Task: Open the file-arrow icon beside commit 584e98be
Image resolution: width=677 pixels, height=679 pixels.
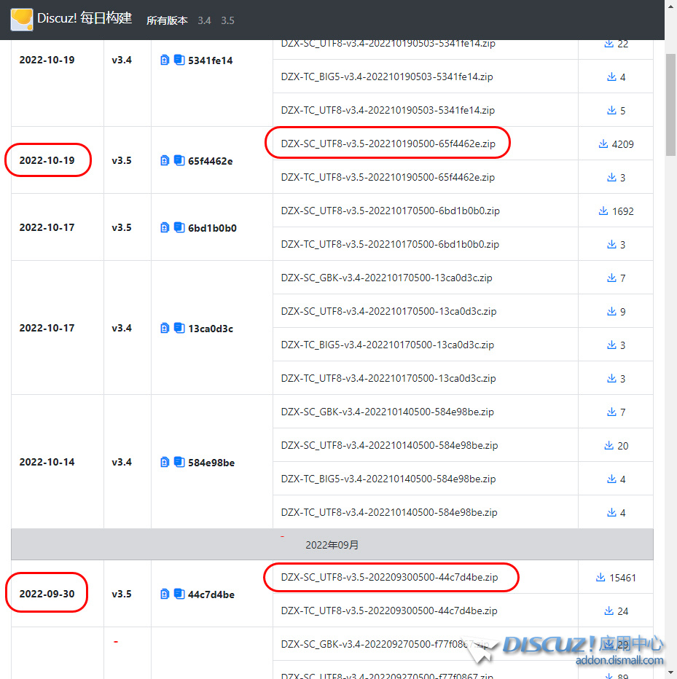Action: pos(165,462)
